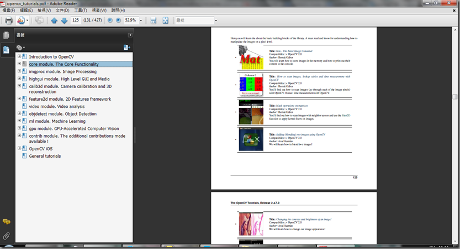Image resolution: width=460 pixels, height=249 pixels.
Task: Close the document with menu bar X
Action: coord(454,11)
